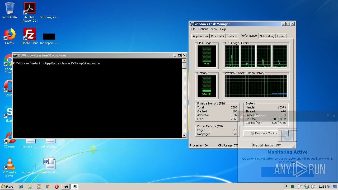Image resolution: width=338 pixels, height=190 pixels.
Task: Launch Acrobat Reader DC from desktop
Action: 29,12
